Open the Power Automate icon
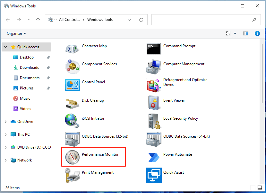Image resolution: width=266 pixels, height=193 pixels. coord(154,157)
